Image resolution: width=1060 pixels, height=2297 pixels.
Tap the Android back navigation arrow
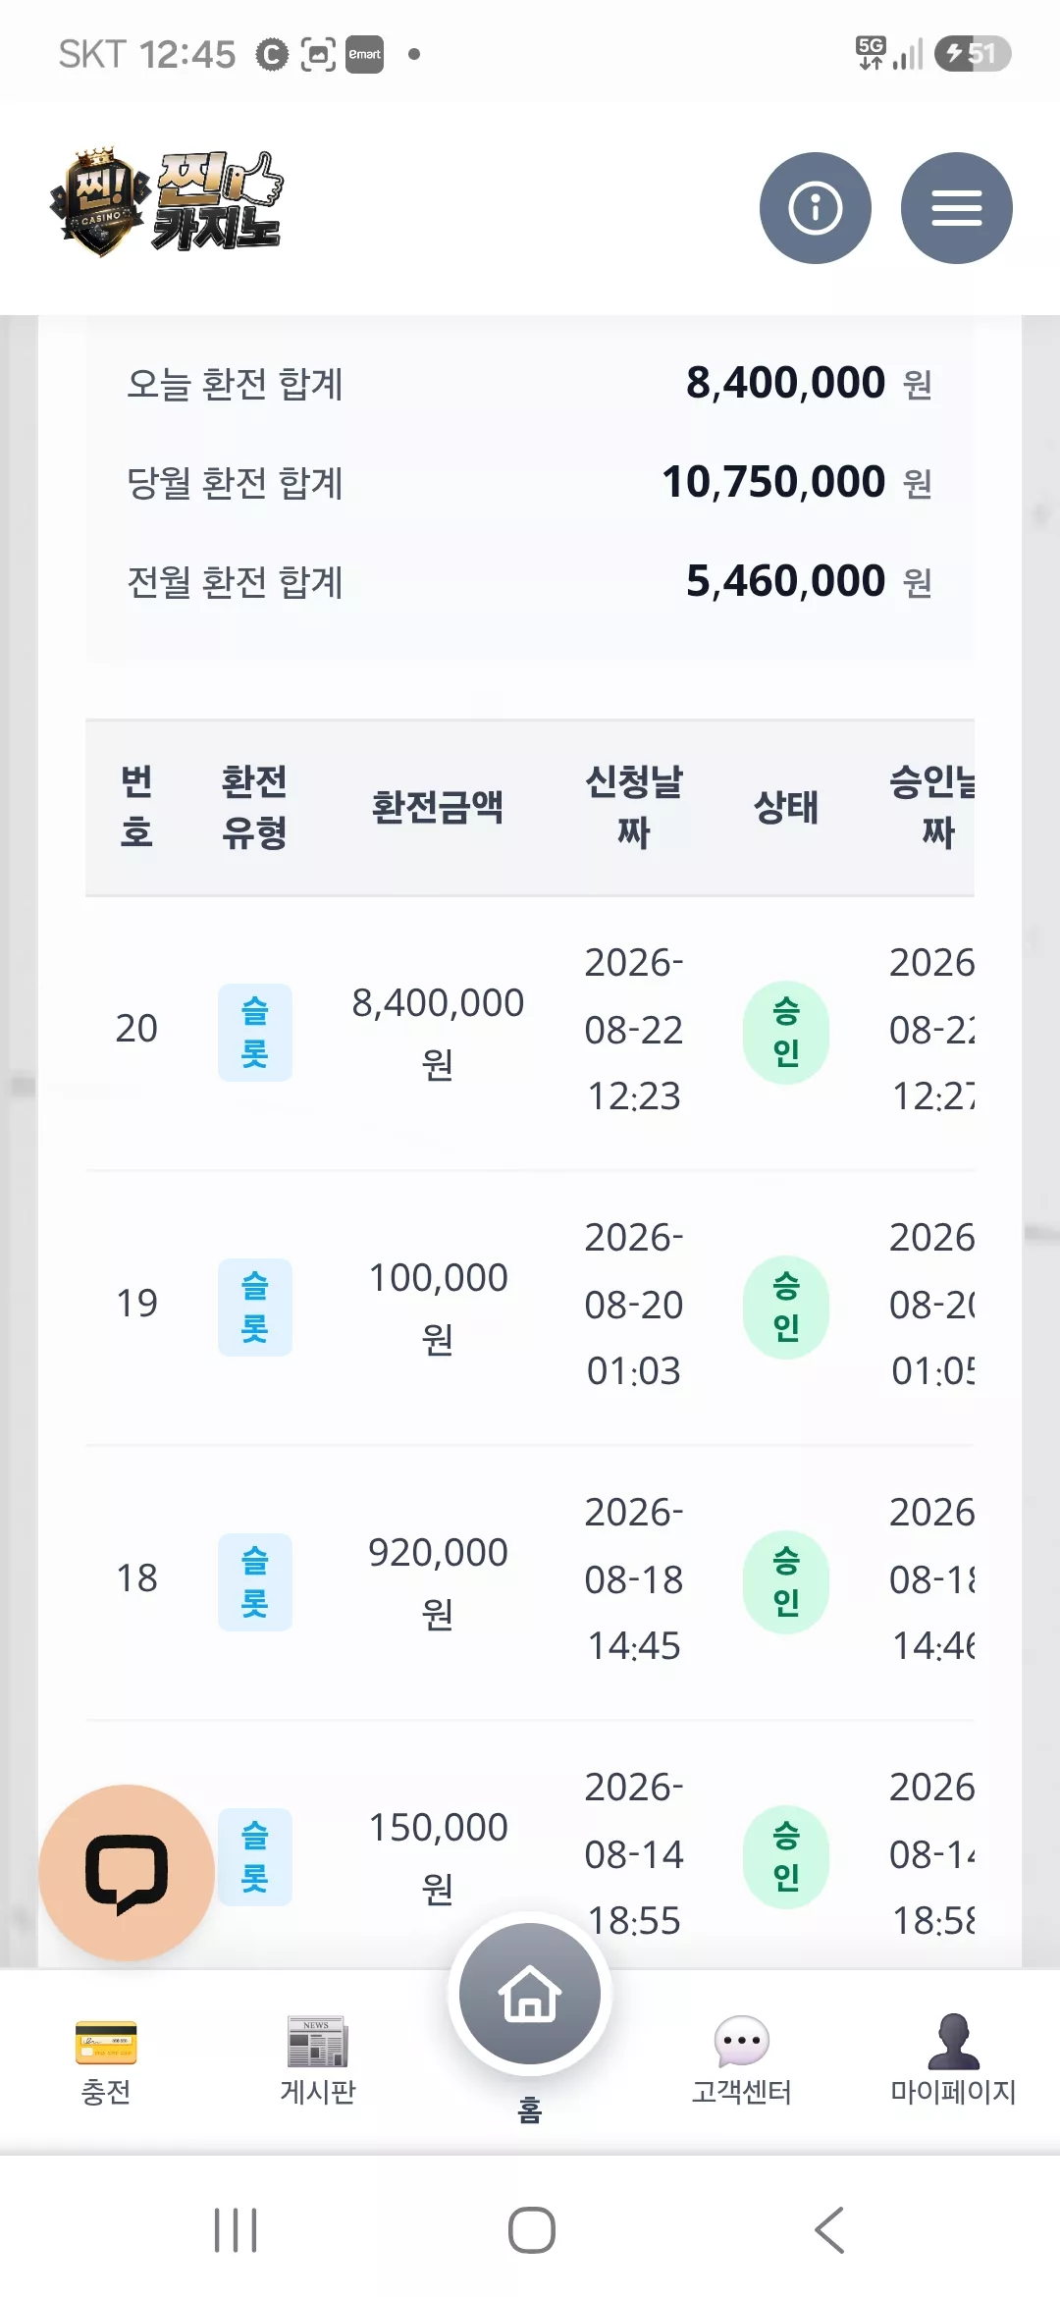pyautogui.click(x=829, y=2230)
